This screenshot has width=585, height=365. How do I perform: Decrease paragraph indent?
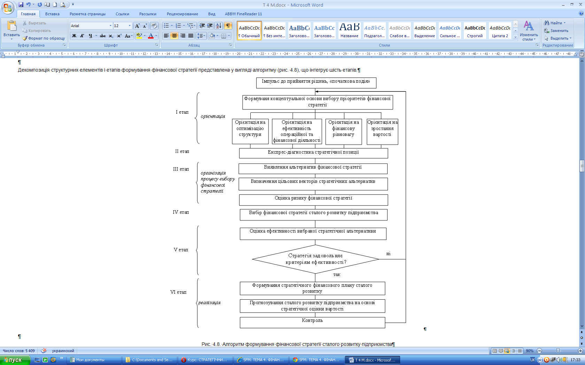pos(202,26)
